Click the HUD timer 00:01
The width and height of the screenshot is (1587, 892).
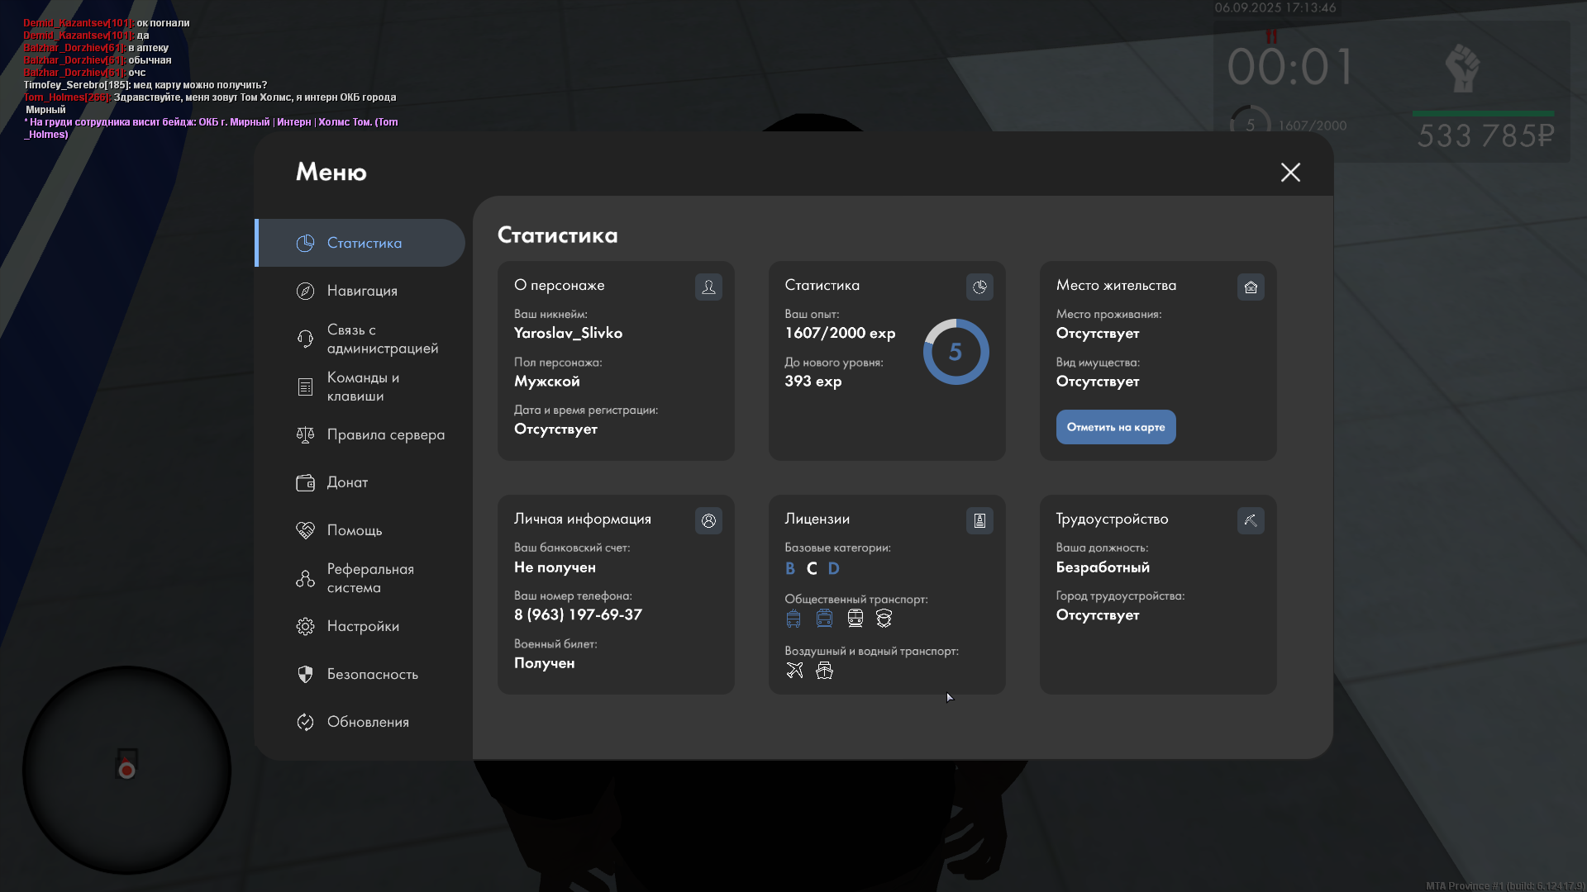[1289, 67]
